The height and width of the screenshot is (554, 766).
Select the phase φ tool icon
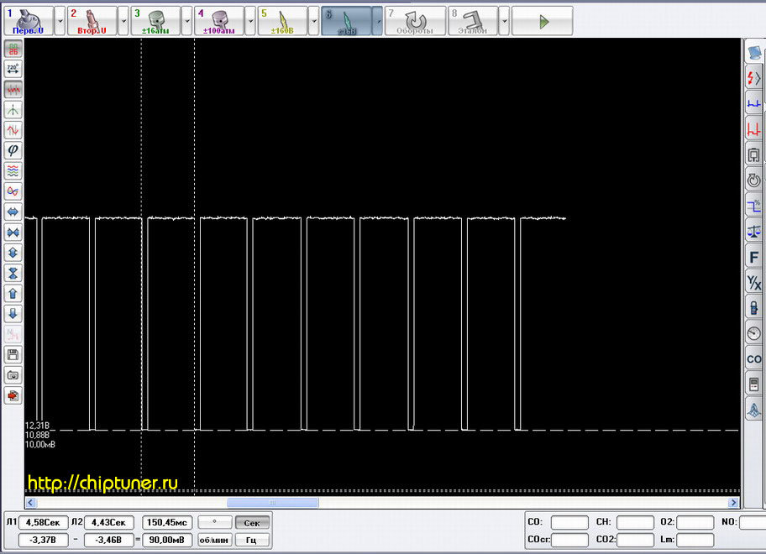click(x=13, y=150)
